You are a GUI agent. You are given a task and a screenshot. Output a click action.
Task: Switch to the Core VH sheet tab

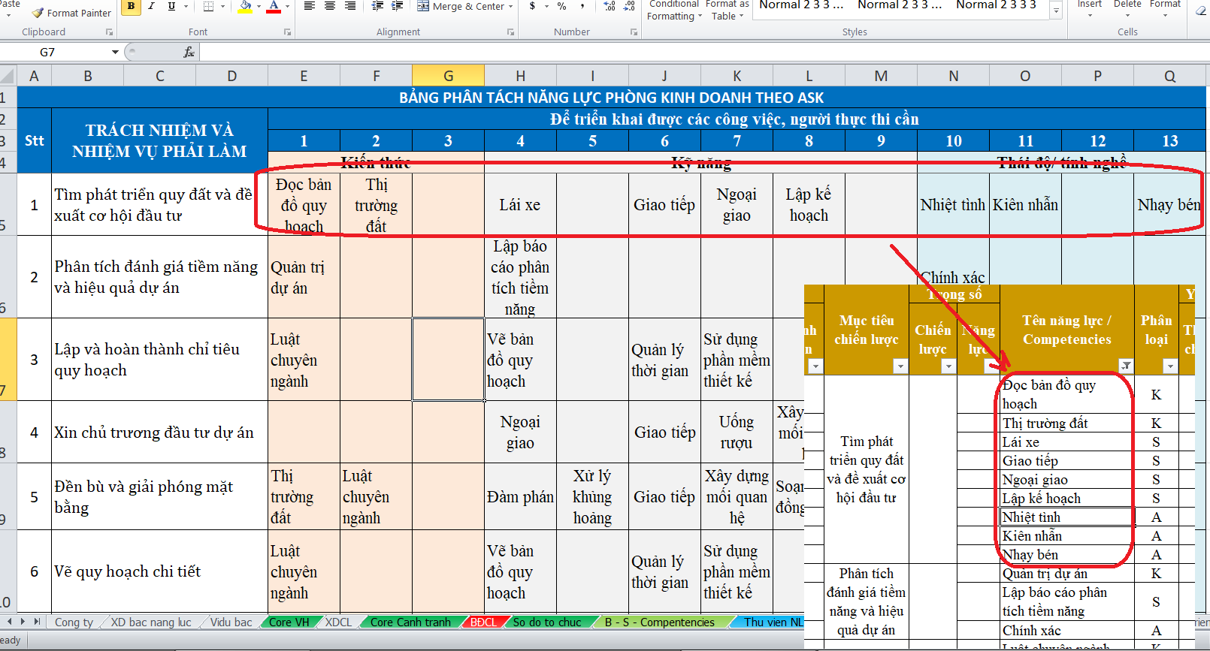(289, 622)
